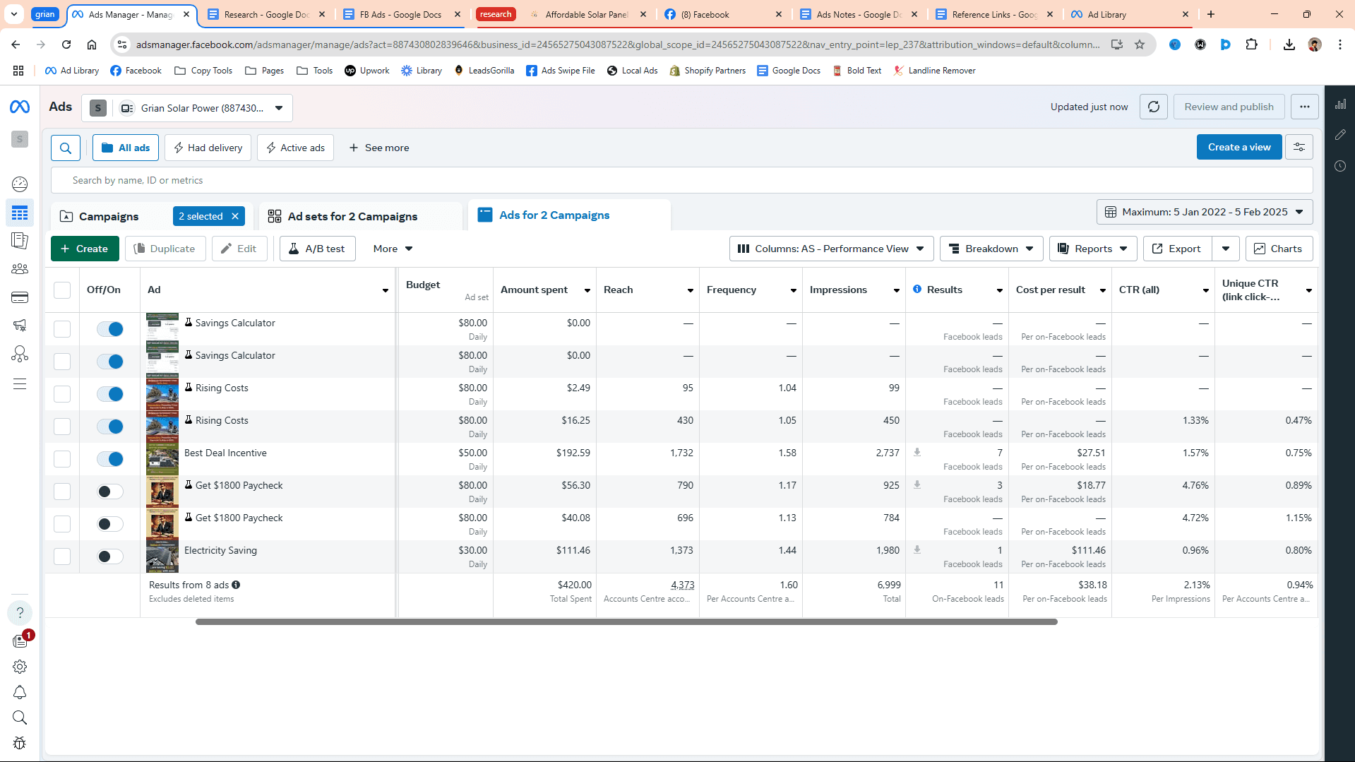Image resolution: width=1355 pixels, height=762 pixels.
Task: Switch to the Campaigns tab
Action: coord(109,216)
